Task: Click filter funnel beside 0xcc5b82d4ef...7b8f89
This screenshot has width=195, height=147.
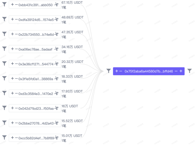Action: coord(4,138)
